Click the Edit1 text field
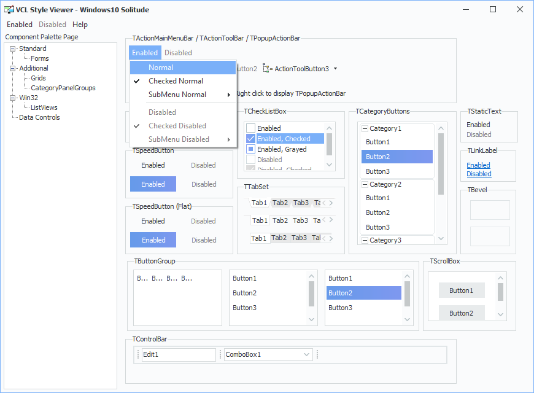 pyautogui.click(x=179, y=354)
